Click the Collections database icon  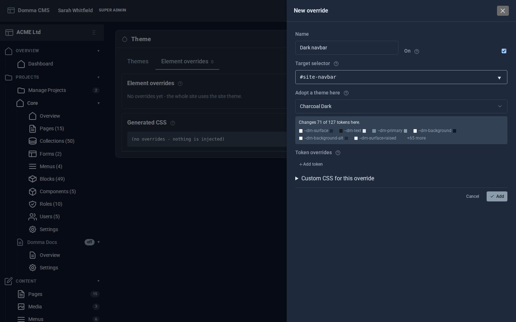pos(33,141)
